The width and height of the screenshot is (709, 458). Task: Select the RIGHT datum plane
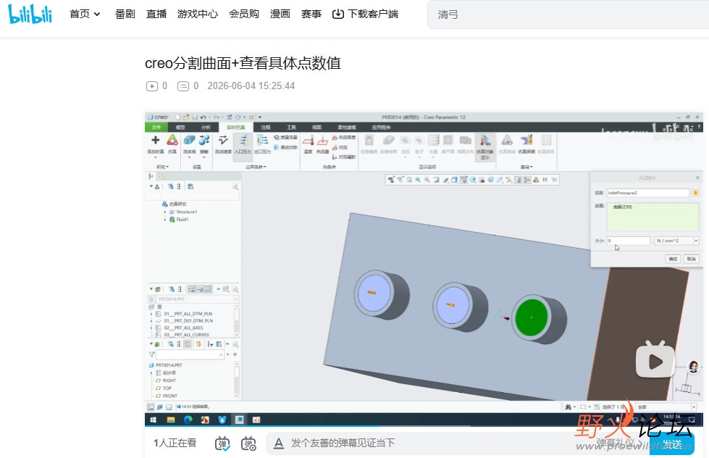166,380
